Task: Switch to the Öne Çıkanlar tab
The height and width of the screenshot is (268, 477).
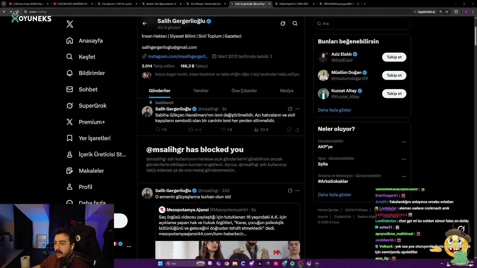Action: [x=244, y=90]
